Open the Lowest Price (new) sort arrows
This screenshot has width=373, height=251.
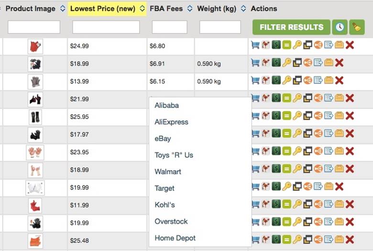tap(142, 9)
